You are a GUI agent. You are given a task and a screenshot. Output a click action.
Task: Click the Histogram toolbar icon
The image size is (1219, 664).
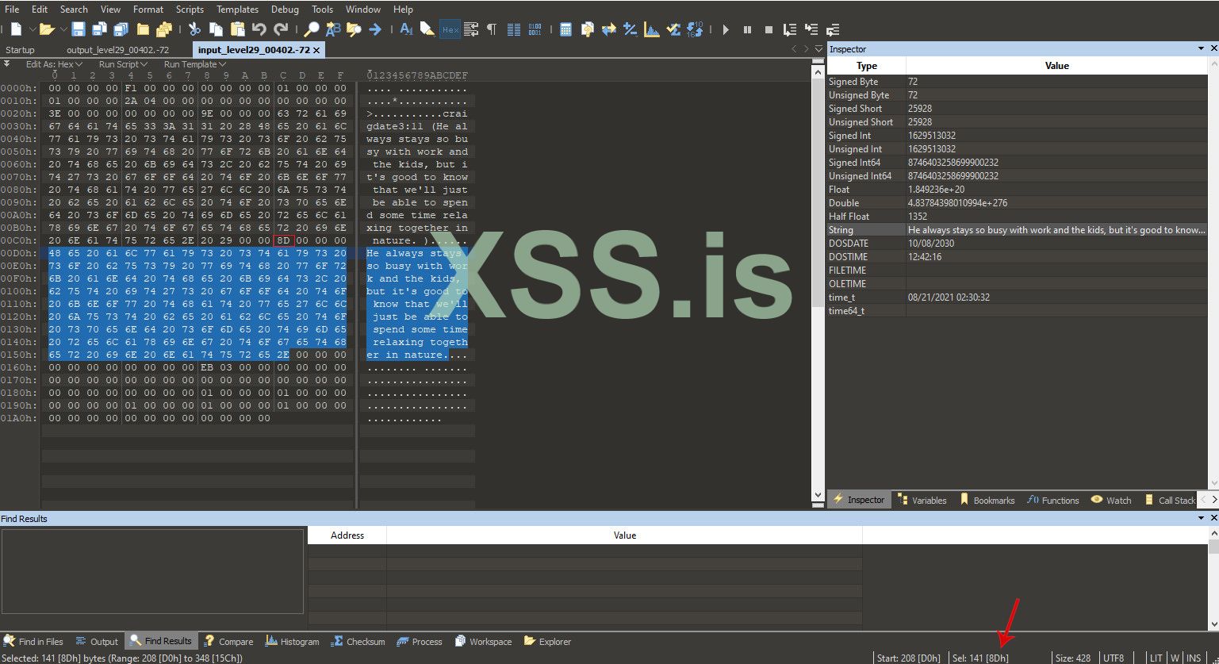tap(651, 29)
